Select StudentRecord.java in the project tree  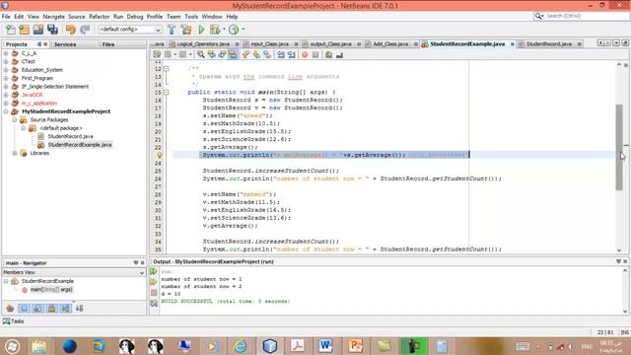click(70, 136)
